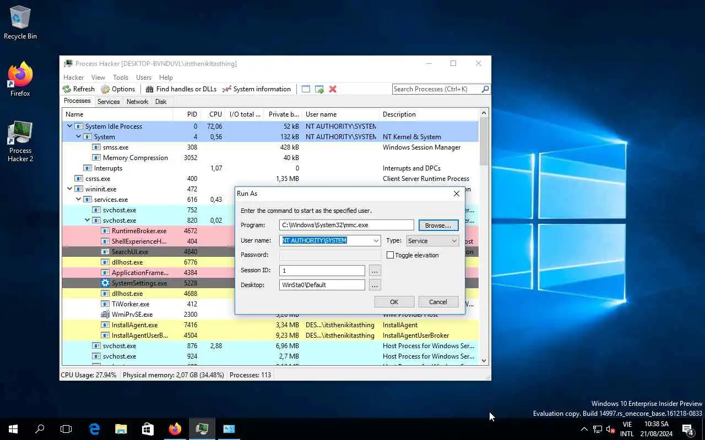
Task: Collapse the System tree node
Action: point(78,137)
